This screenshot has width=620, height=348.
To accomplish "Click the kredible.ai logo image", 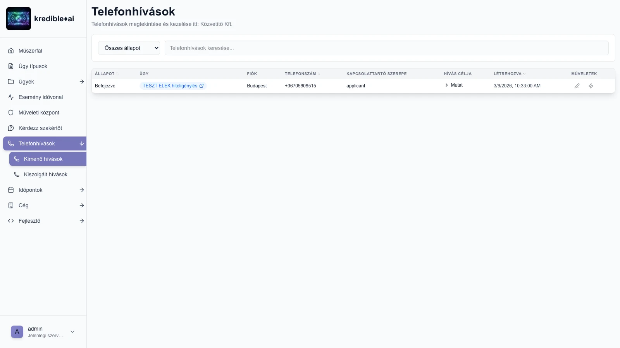I will point(19,19).
